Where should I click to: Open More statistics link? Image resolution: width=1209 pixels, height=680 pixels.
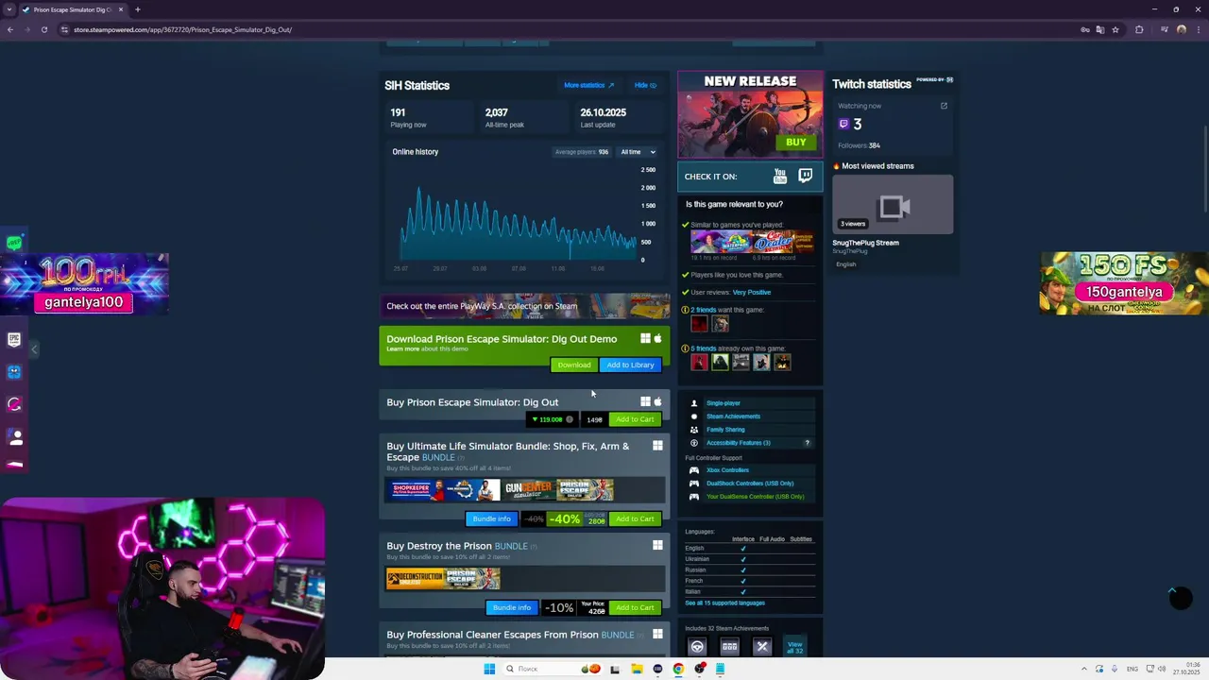pos(588,85)
